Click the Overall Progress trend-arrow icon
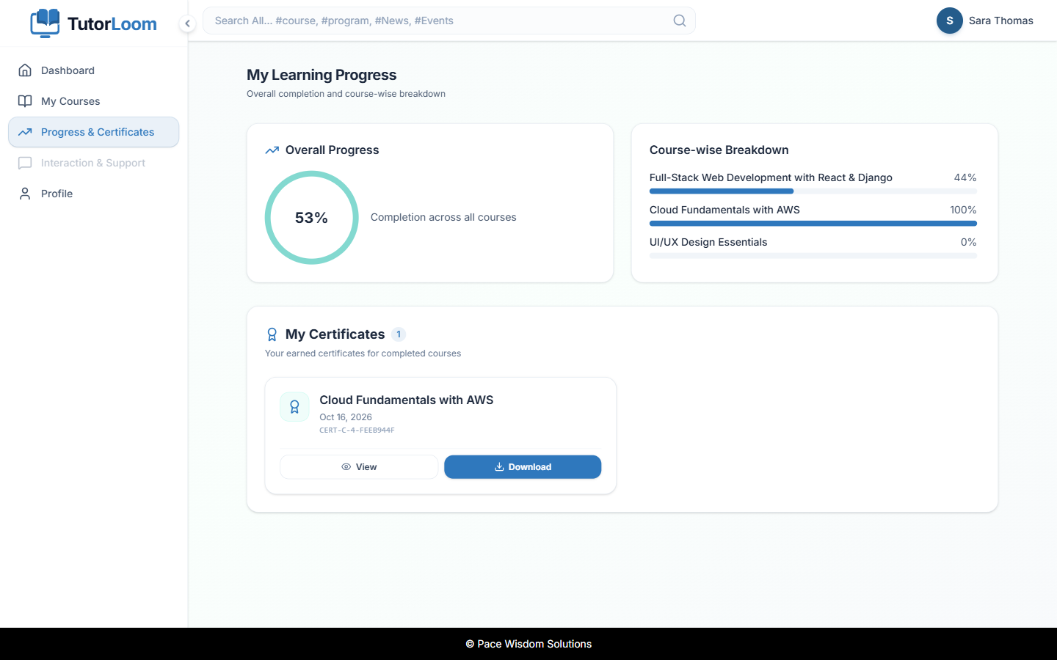This screenshot has height=660, width=1057. click(272, 150)
